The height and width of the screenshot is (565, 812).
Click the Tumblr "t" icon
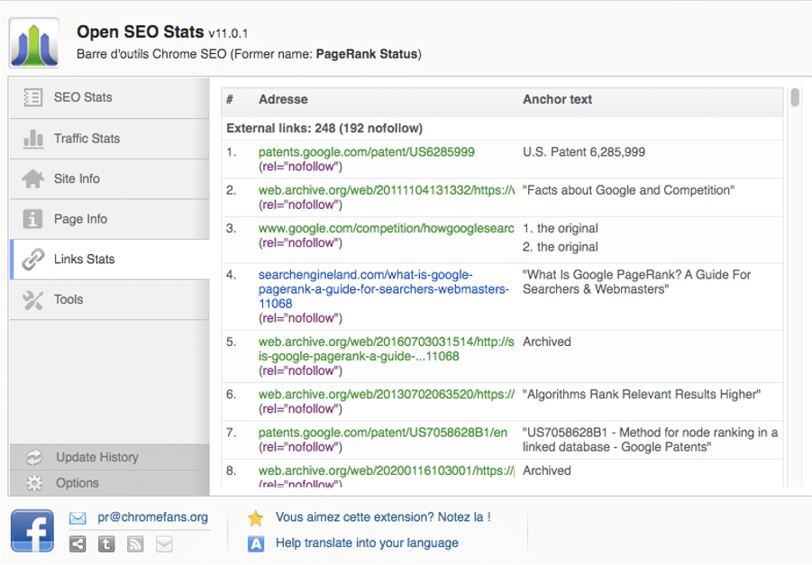106,543
